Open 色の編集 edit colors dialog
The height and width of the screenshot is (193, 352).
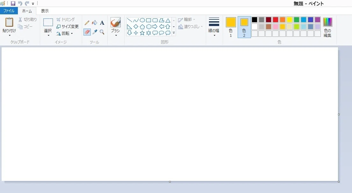327,27
